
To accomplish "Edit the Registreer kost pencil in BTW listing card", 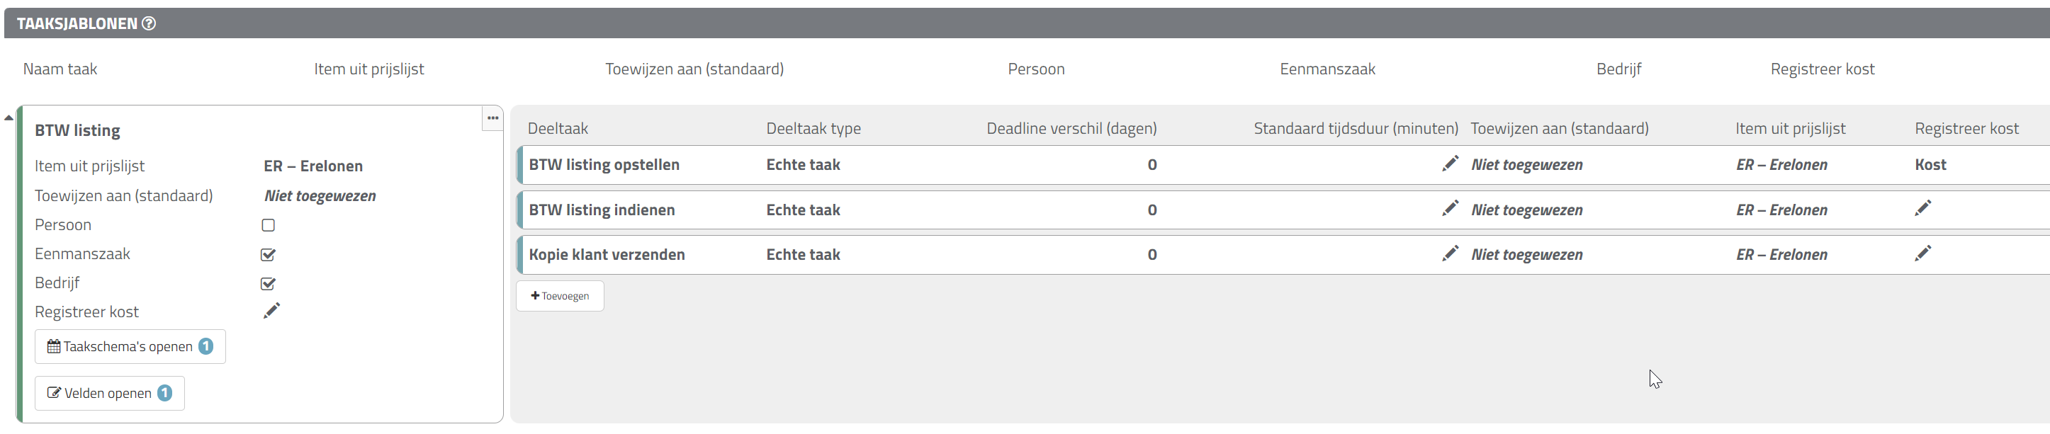I will [x=271, y=311].
